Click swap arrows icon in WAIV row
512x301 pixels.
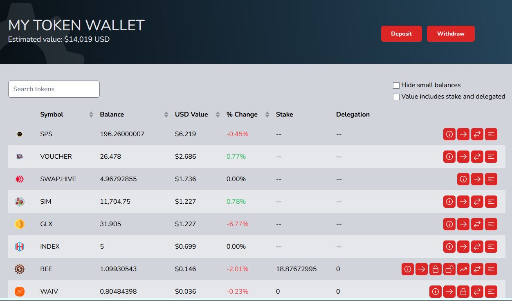[477, 292]
